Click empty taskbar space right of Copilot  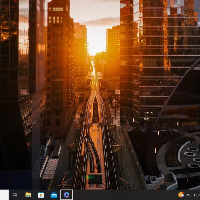114,195
